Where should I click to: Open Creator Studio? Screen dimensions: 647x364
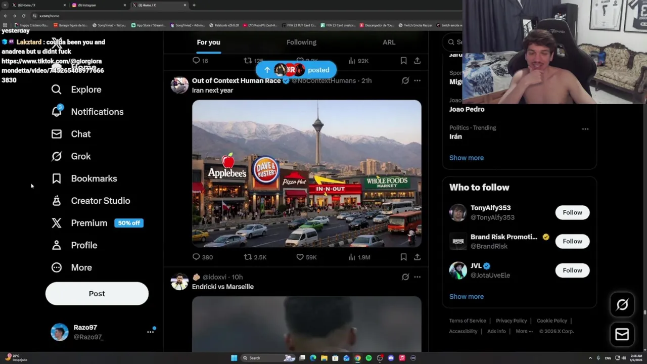(90, 201)
